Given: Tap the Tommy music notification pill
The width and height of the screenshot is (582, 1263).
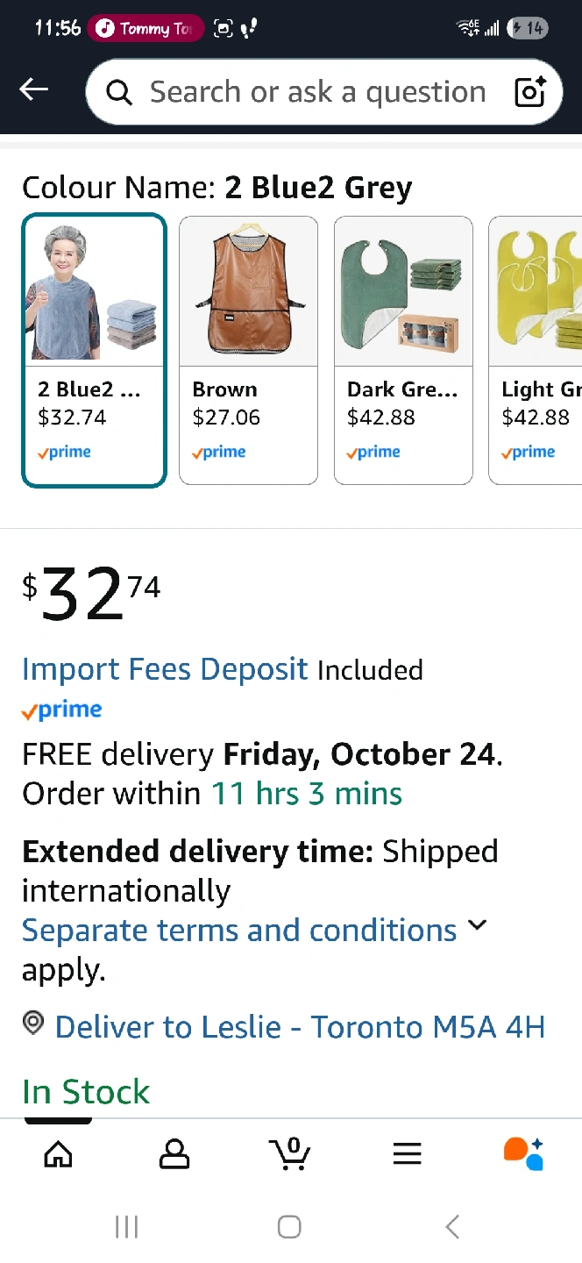Looking at the screenshot, I should (147, 29).
